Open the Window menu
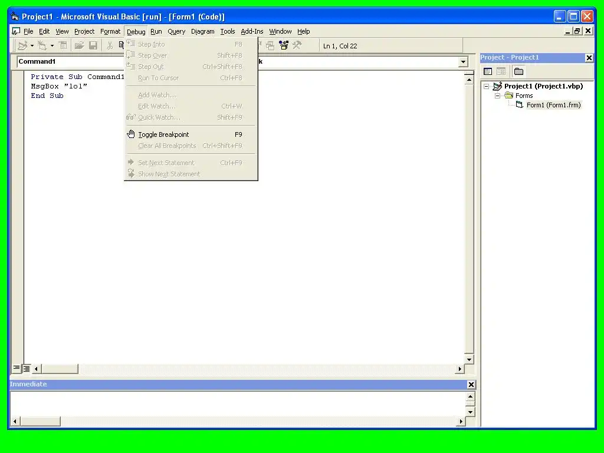 (280, 32)
